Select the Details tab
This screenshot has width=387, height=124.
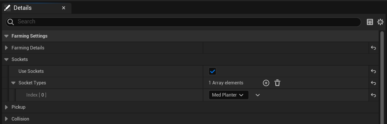(x=23, y=8)
